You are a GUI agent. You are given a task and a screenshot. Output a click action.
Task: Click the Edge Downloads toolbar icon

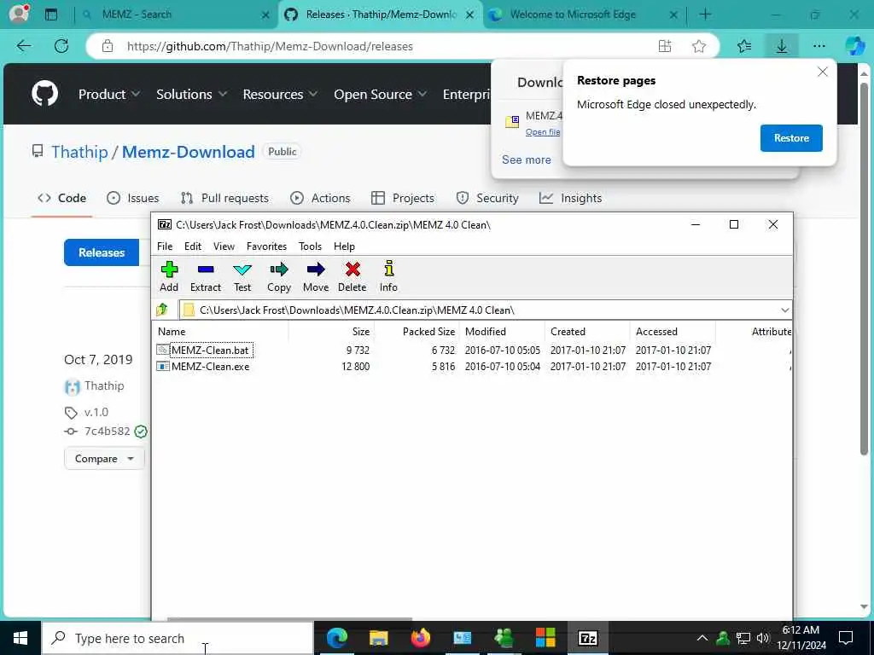[x=782, y=46]
